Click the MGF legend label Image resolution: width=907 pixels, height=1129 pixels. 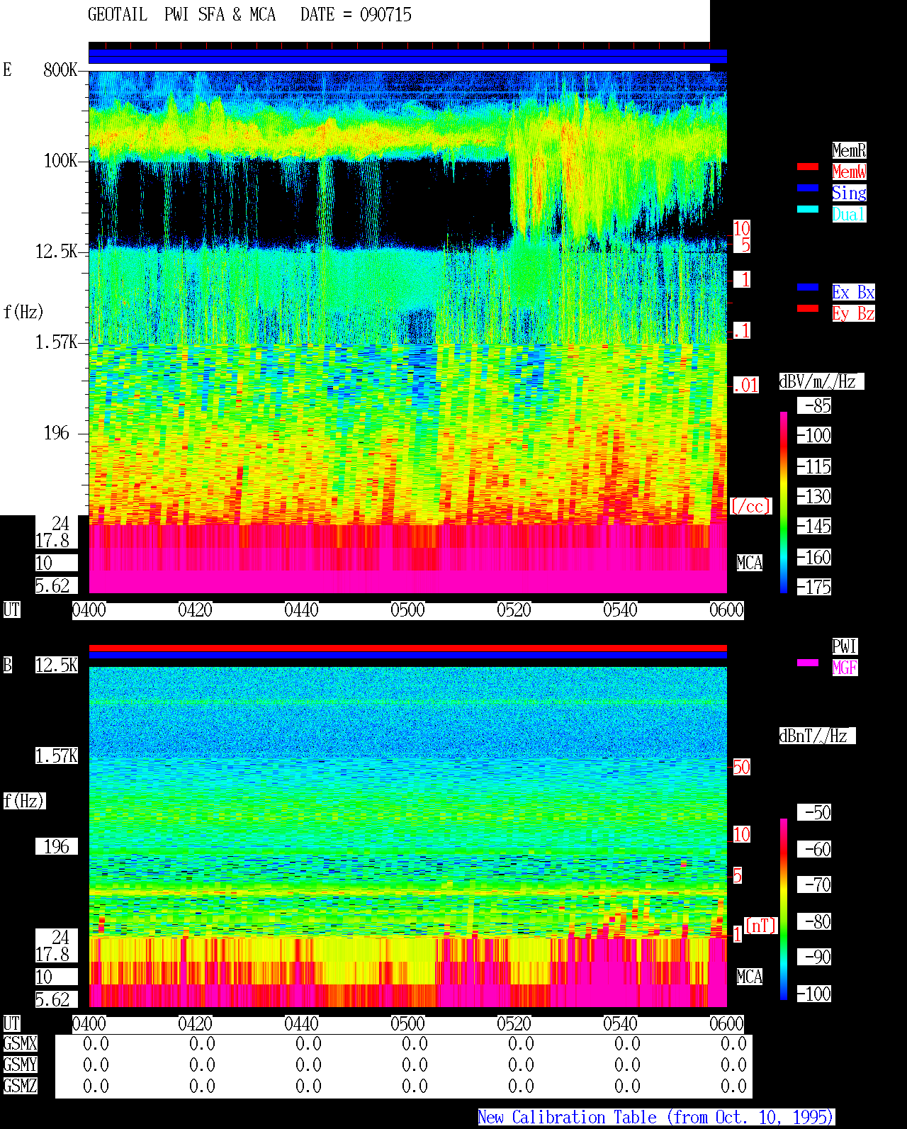pyautogui.click(x=845, y=668)
